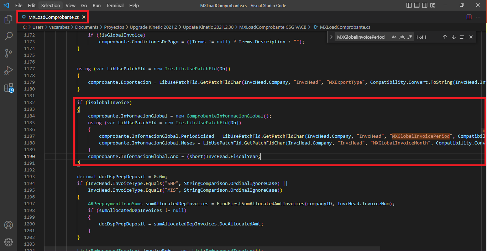
Task: Open the Accounts menu icon
Action: tap(8, 225)
